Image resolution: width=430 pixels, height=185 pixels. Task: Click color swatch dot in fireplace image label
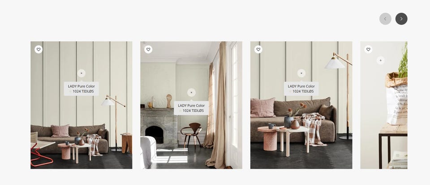(181, 111)
